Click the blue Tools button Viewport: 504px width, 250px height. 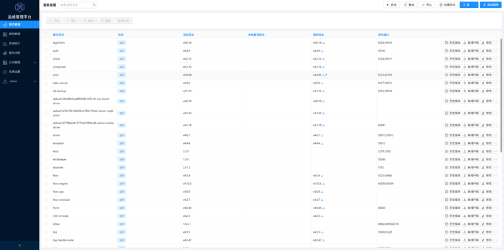pos(466,5)
